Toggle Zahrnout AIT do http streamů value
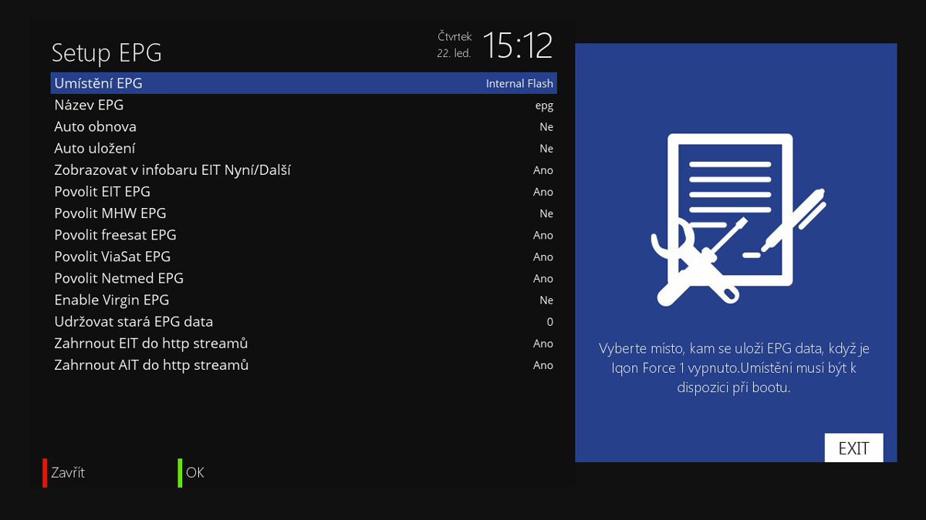This screenshot has height=520, width=926. [x=543, y=364]
